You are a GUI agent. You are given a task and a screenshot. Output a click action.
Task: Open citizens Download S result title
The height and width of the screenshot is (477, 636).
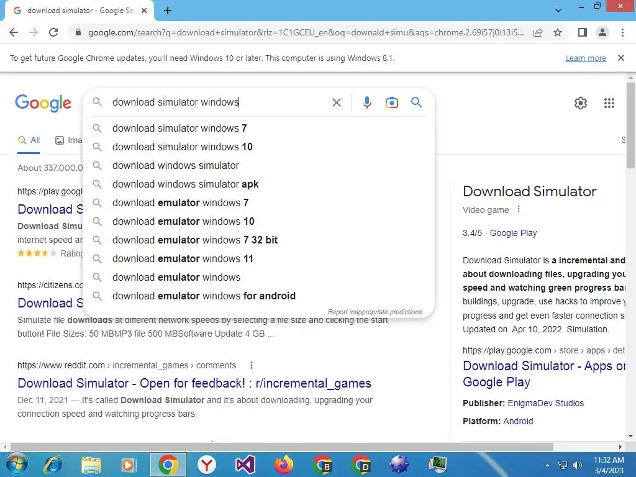[x=50, y=303]
